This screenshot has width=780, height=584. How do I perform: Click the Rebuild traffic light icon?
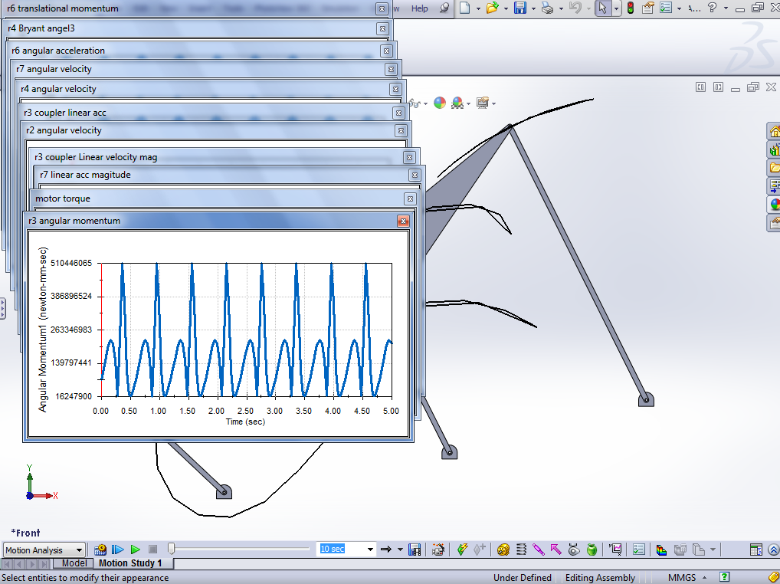pos(631,8)
